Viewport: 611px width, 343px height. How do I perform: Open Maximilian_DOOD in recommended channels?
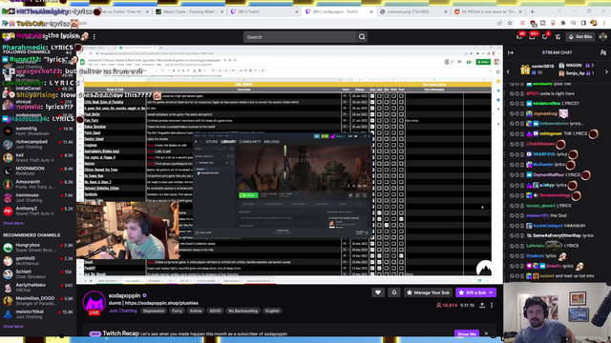(x=38, y=301)
